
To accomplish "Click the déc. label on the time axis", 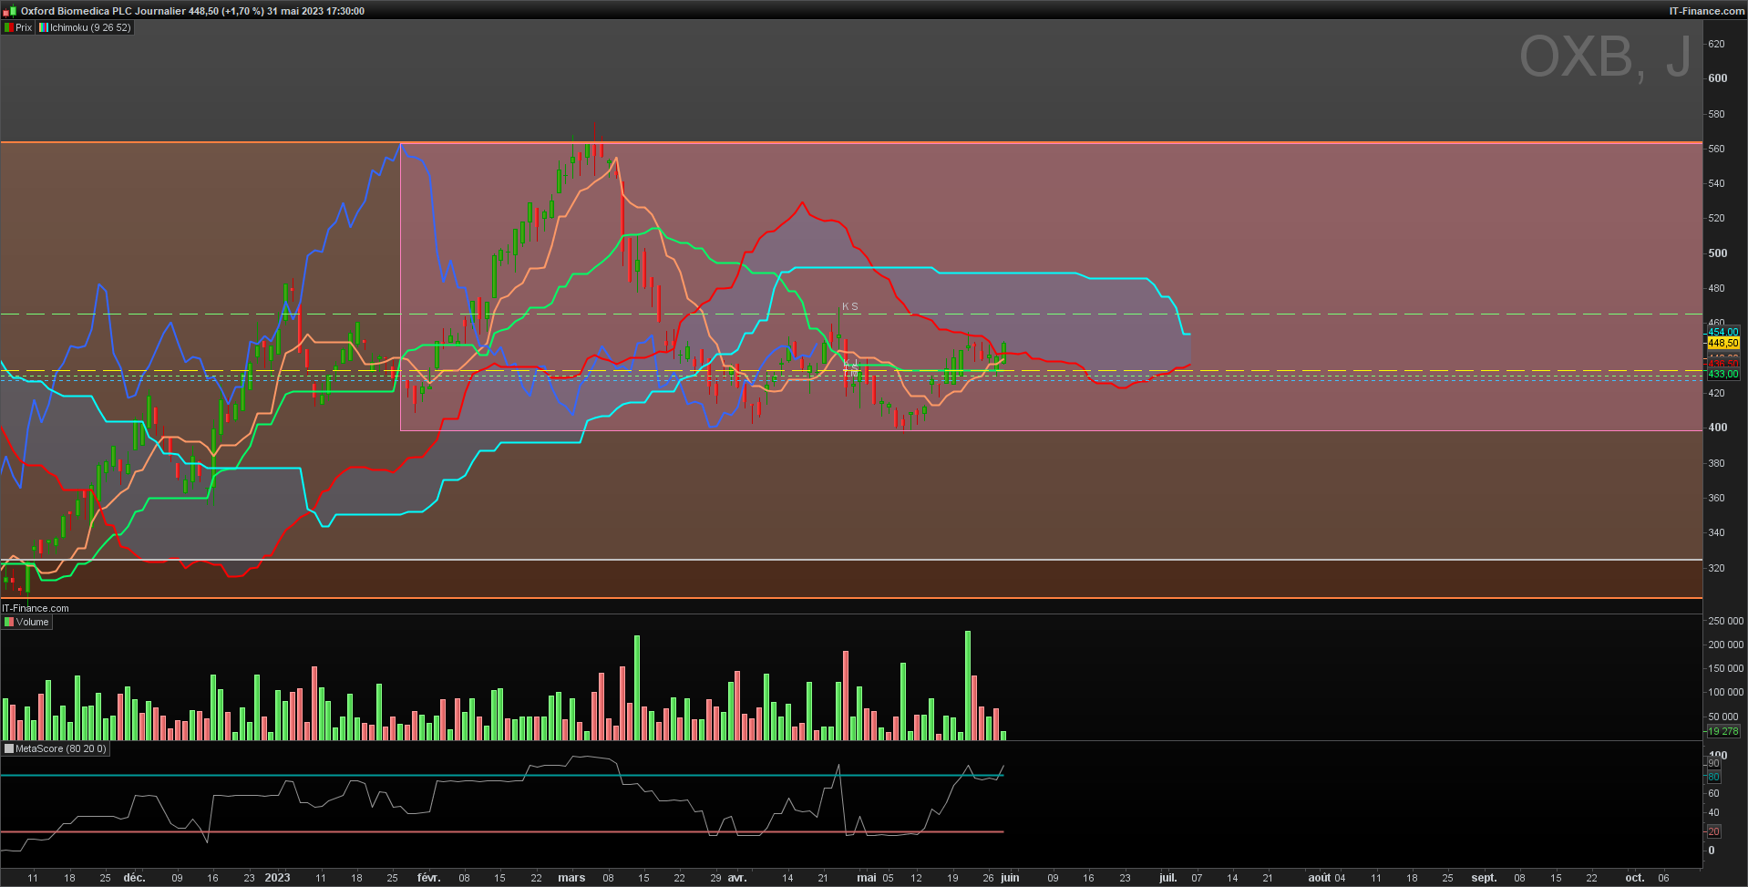I will pyautogui.click(x=134, y=878).
